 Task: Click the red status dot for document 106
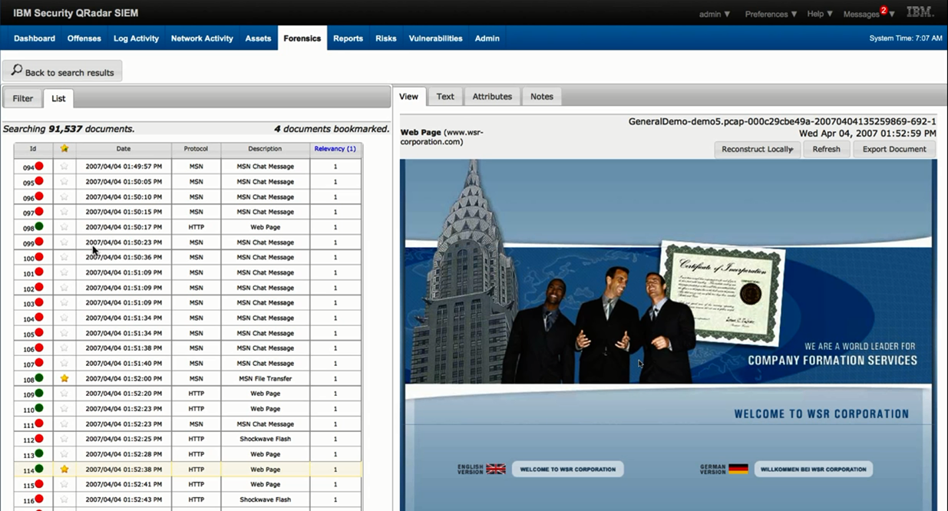39,348
